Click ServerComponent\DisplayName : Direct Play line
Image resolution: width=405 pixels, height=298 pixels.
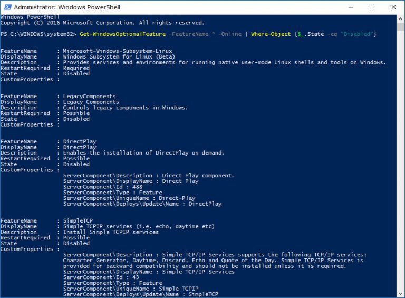point(131,181)
